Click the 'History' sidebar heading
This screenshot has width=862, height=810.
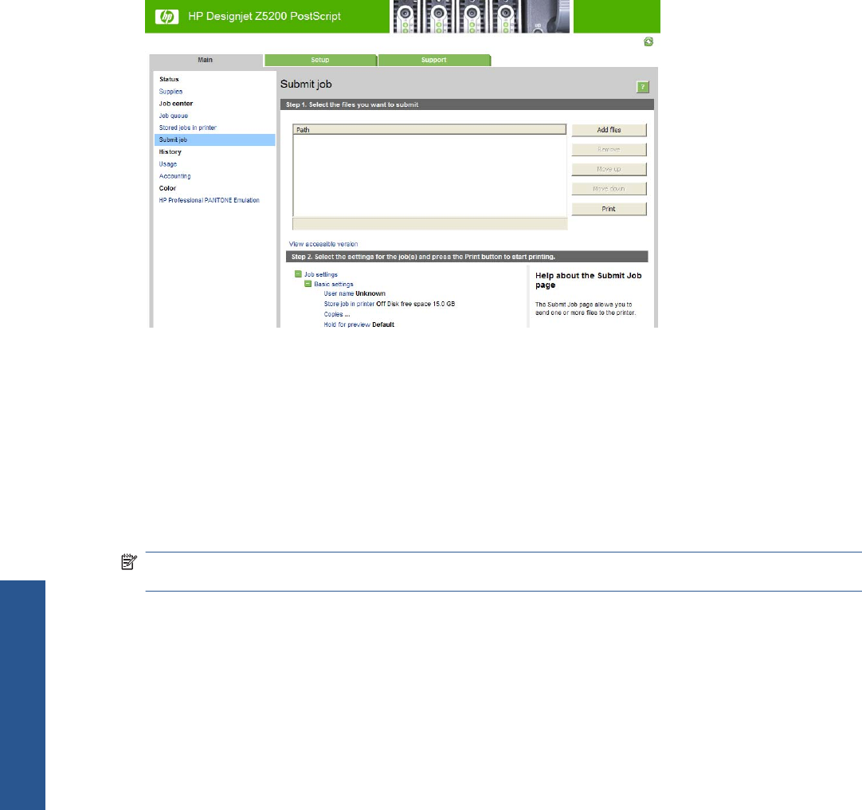pyautogui.click(x=170, y=151)
